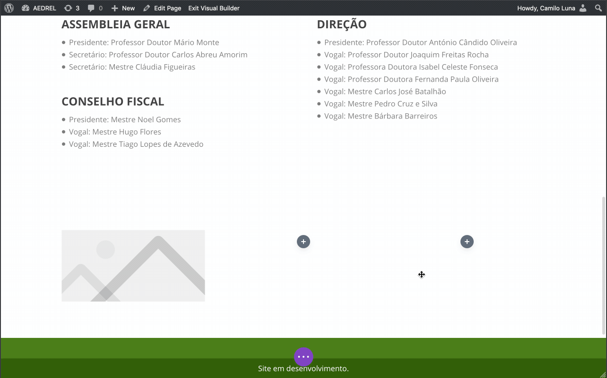Select the placeholder image module

133,266
